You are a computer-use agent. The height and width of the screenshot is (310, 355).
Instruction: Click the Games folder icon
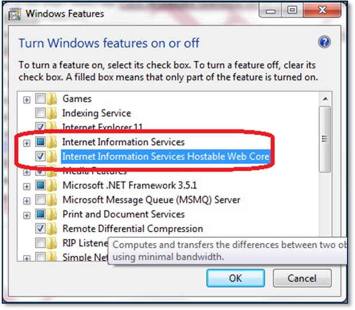[x=52, y=99]
